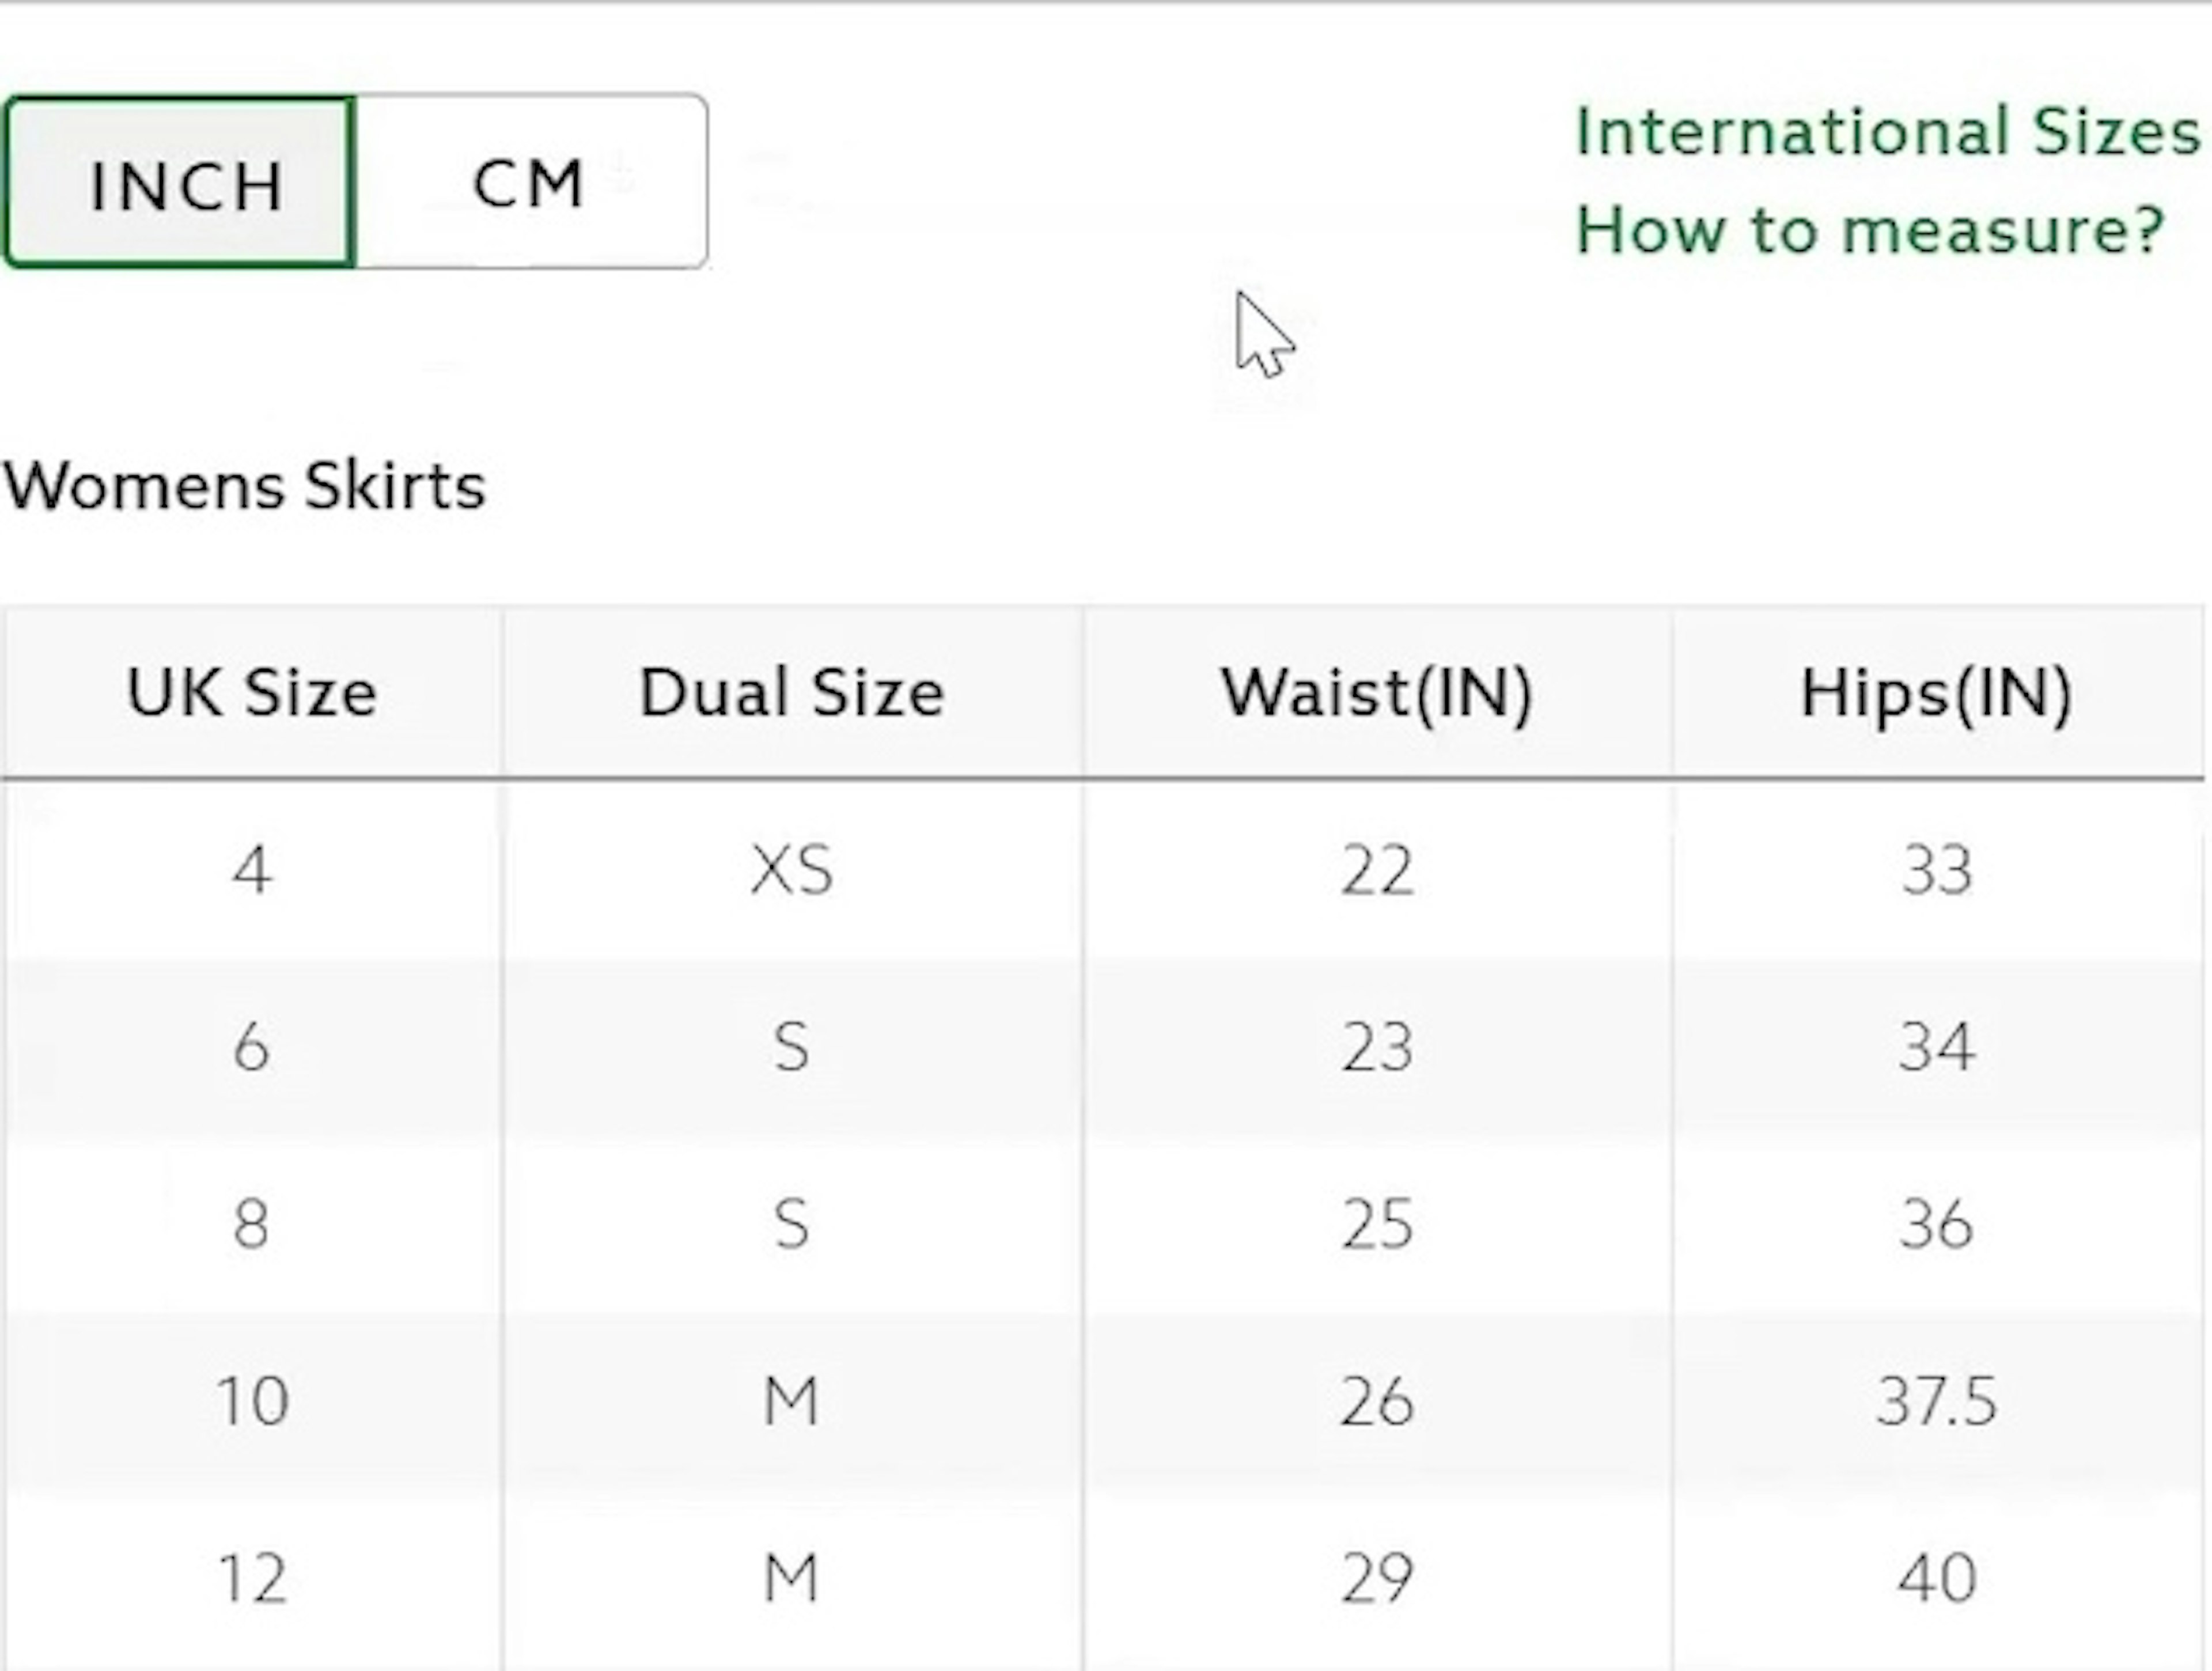Image resolution: width=2212 pixels, height=1671 pixels.
Task: Click the Waist(IN) column header
Action: [x=1376, y=692]
